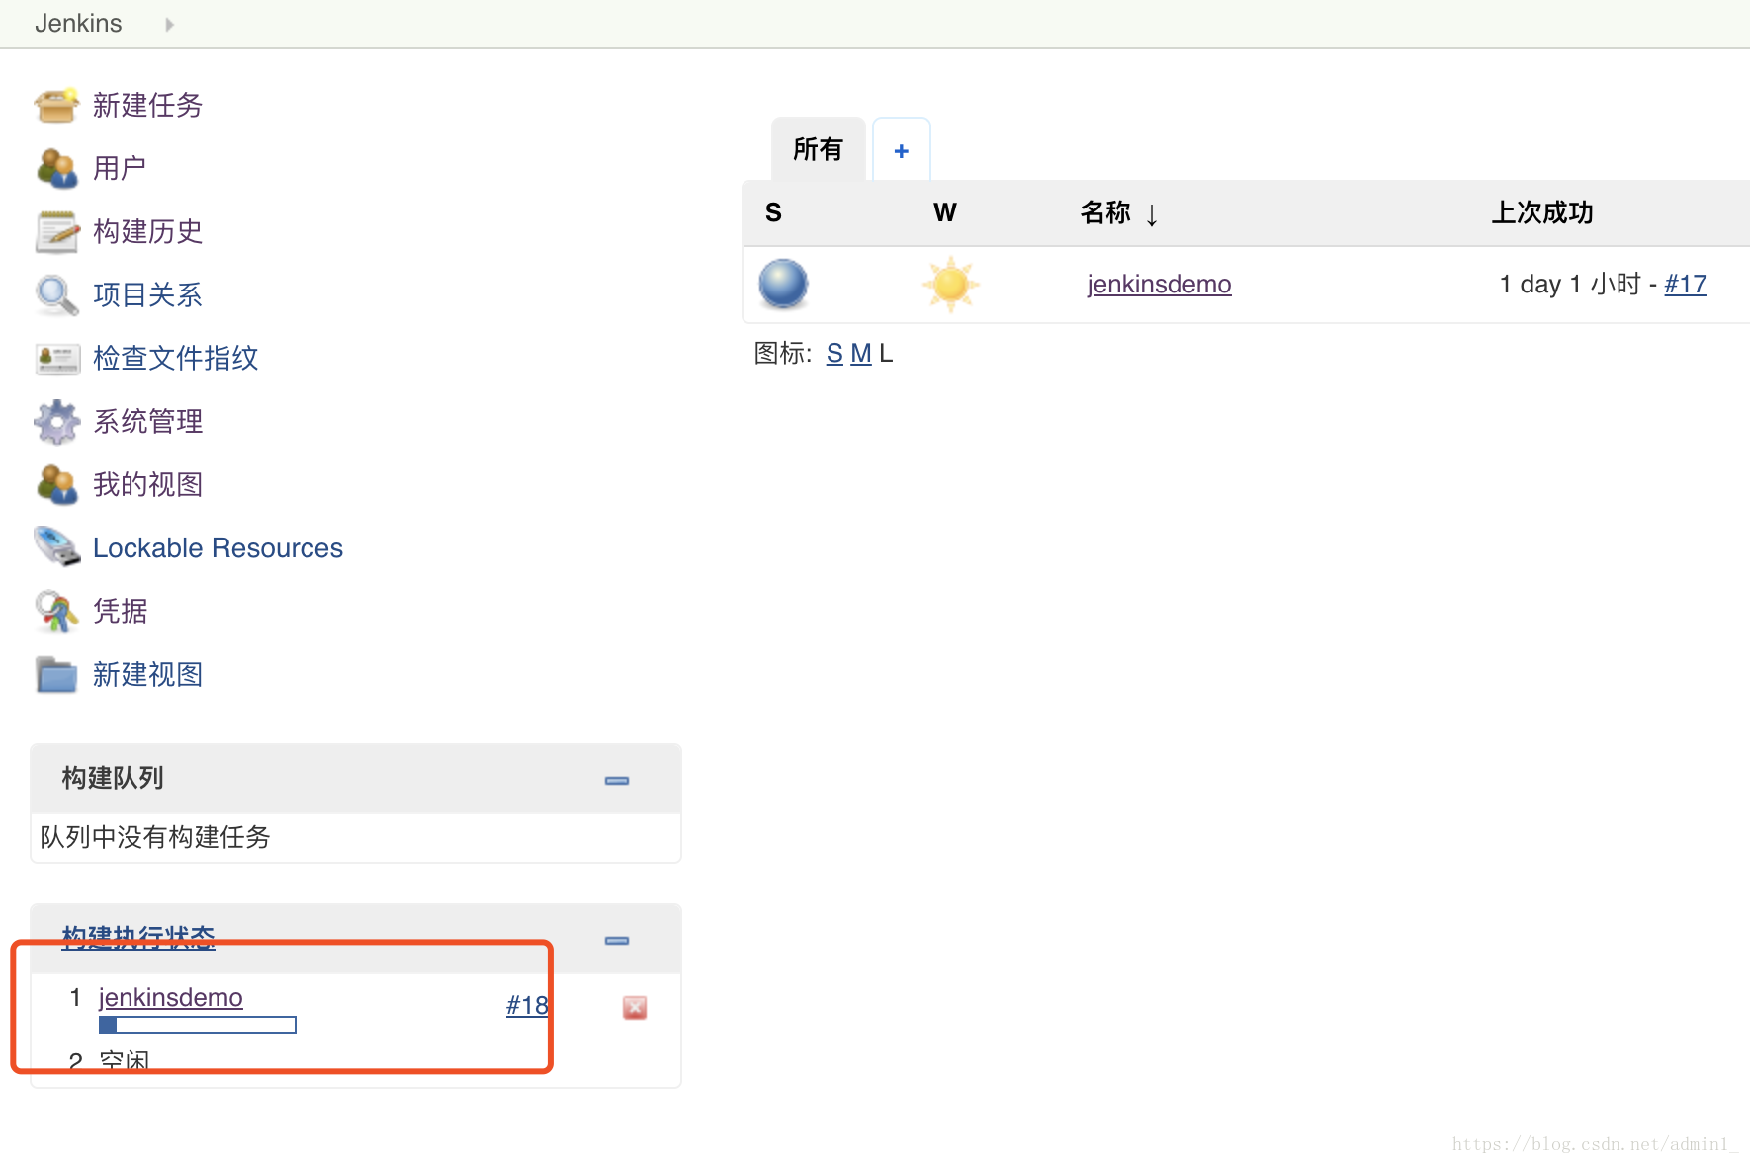The height and width of the screenshot is (1164, 1750).
Task: Click the 系统管理 gear icon
Action: [56, 421]
